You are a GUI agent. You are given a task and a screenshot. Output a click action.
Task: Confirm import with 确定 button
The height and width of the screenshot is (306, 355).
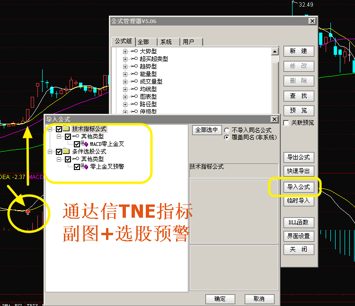220,299
